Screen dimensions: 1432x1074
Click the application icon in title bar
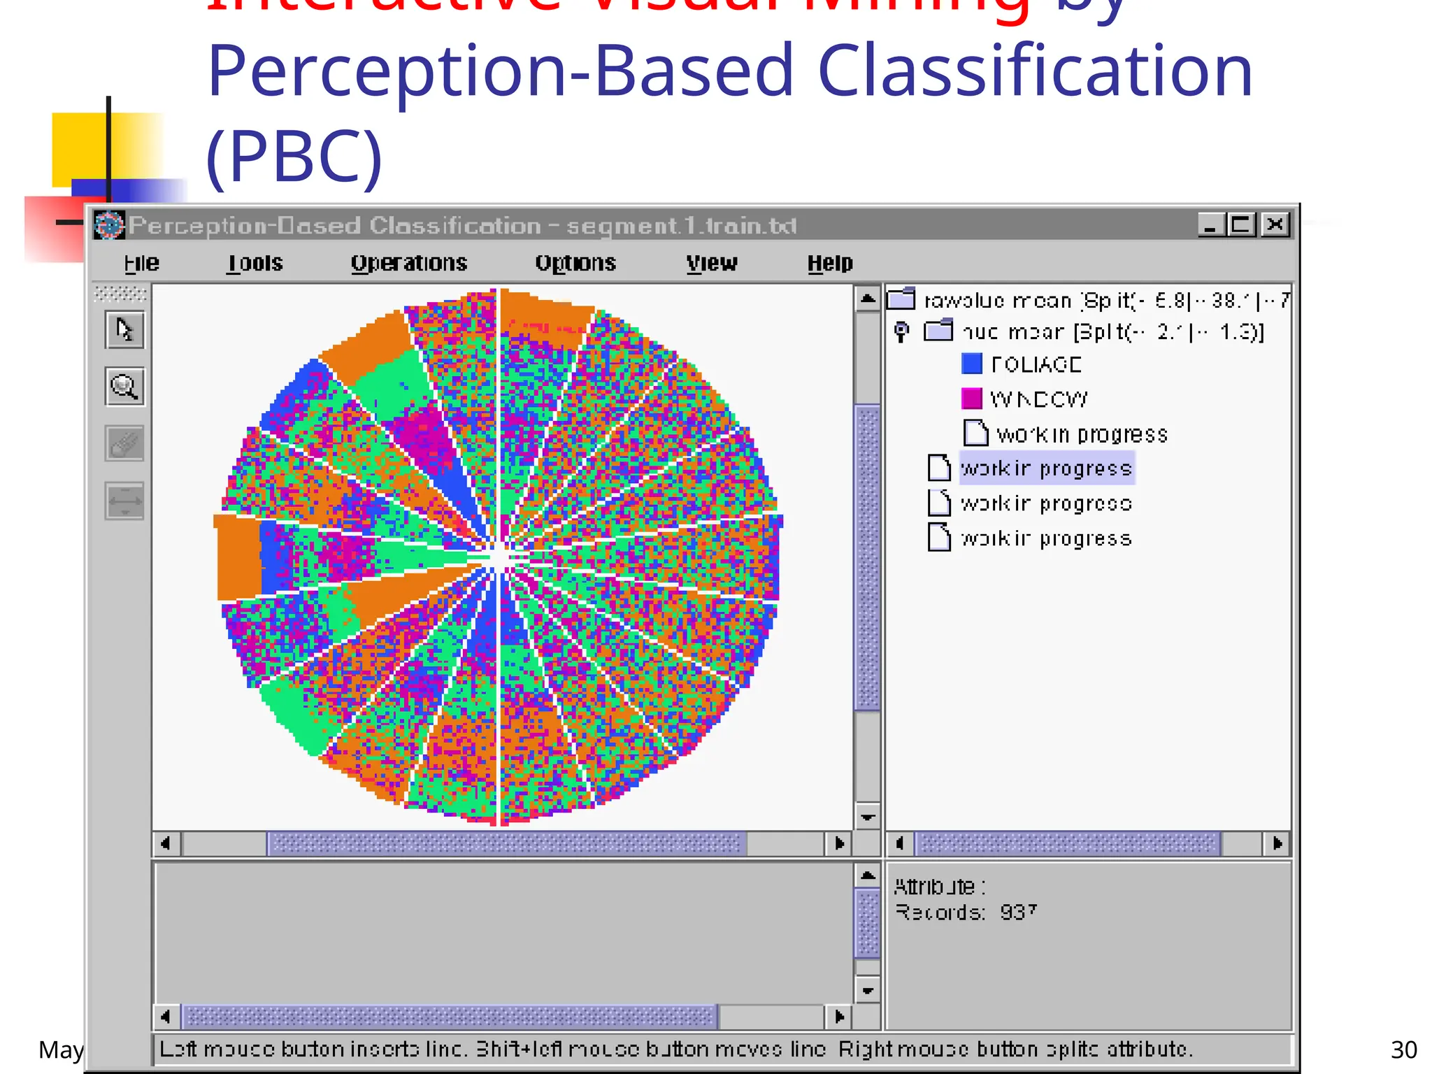tap(109, 225)
